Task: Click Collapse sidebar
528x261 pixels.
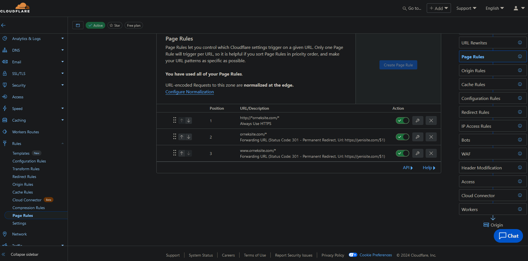Action: click(x=24, y=254)
